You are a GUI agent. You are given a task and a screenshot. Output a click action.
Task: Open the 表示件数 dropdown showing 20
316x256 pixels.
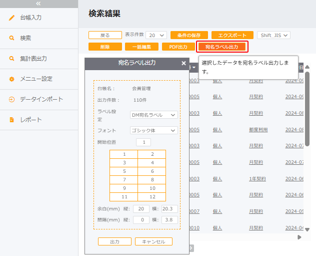point(156,35)
